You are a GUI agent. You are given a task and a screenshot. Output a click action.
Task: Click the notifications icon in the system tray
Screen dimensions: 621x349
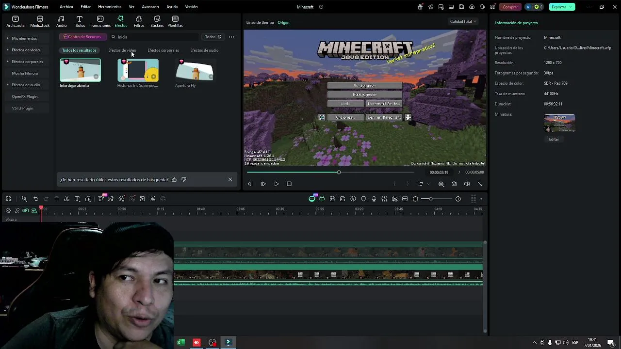tap(611, 343)
